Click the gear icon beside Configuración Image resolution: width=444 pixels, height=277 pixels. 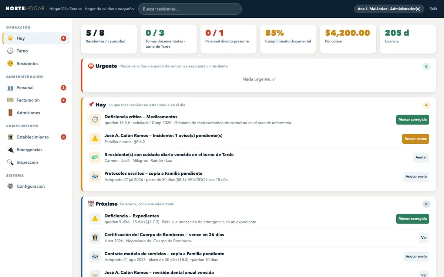click(10, 187)
